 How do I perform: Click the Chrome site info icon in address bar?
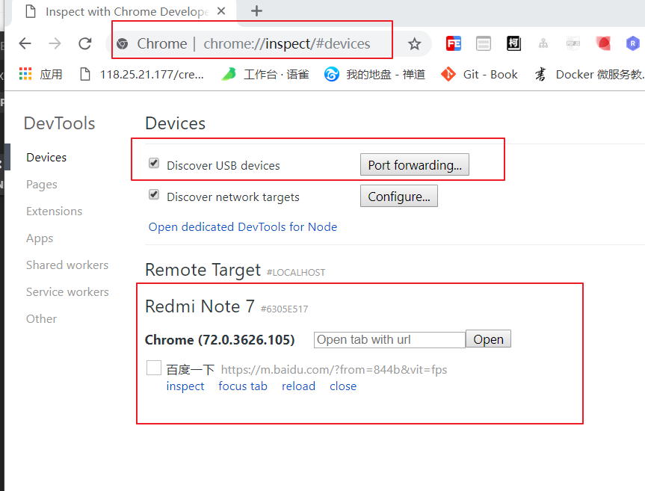122,43
